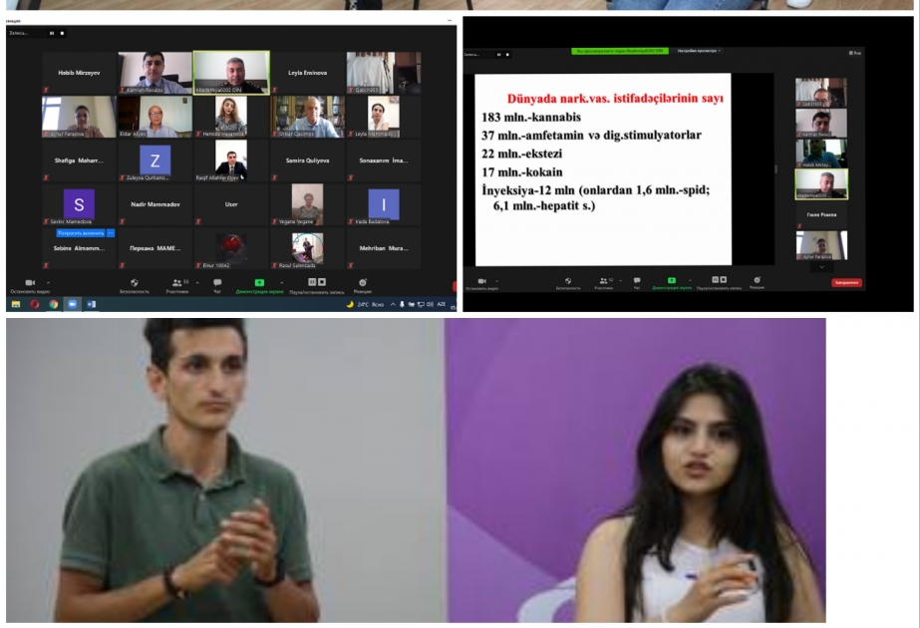Expand video options caret in screen-share Zoom
This screenshot has width=920, height=628.
pos(497,281)
